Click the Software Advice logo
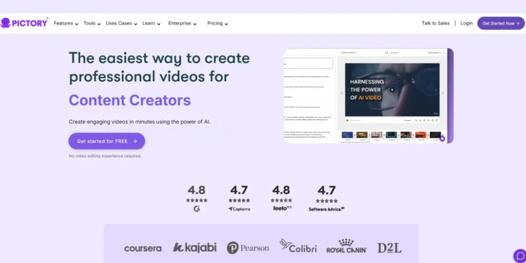 point(326,209)
